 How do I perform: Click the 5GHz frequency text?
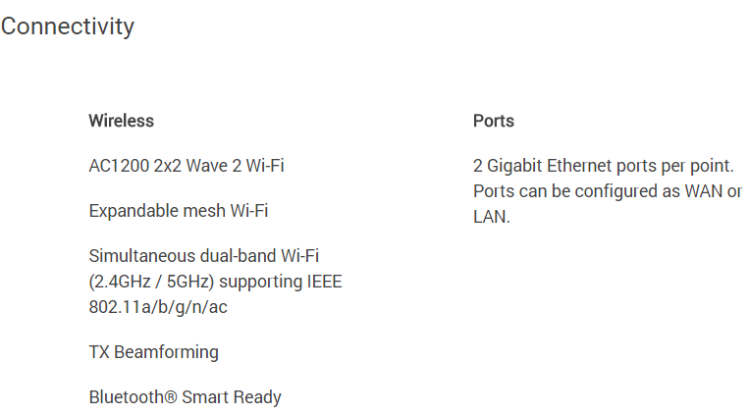tap(187, 282)
